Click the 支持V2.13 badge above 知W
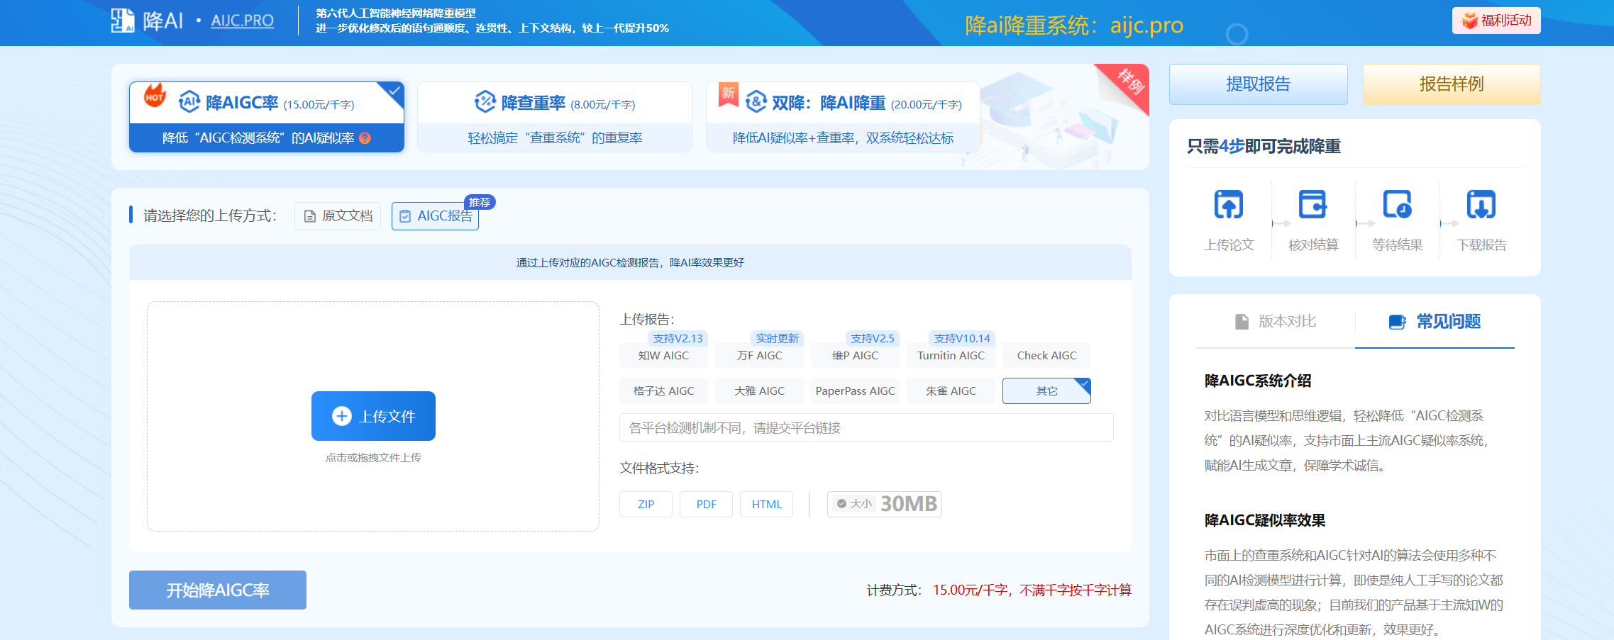The height and width of the screenshot is (640, 1614). tap(678, 338)
